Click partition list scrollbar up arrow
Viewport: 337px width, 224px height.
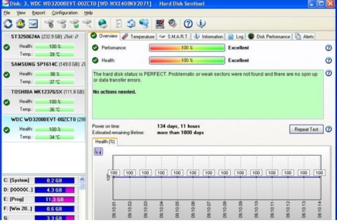[x=82, y=179]
